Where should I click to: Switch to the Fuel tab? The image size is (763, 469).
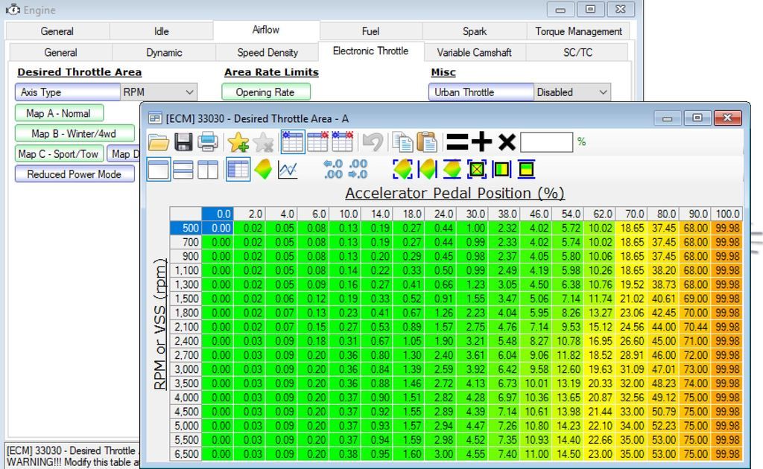point(370,31)
